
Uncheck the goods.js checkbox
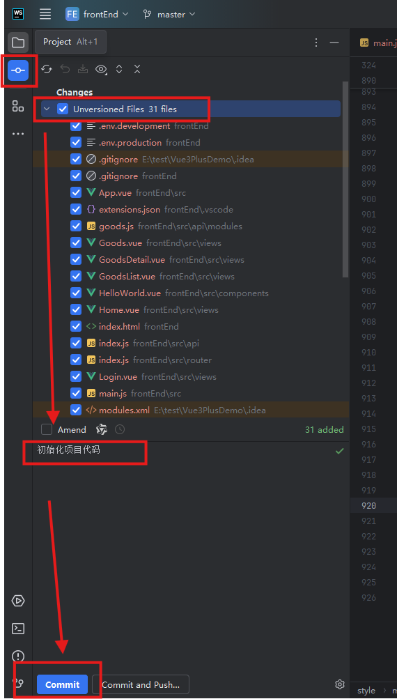click(76, 226)
